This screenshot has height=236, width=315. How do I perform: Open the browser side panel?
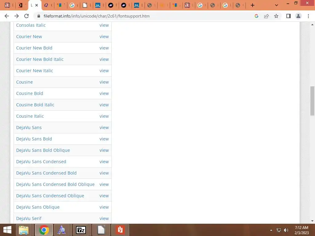[x=289, y=16]
